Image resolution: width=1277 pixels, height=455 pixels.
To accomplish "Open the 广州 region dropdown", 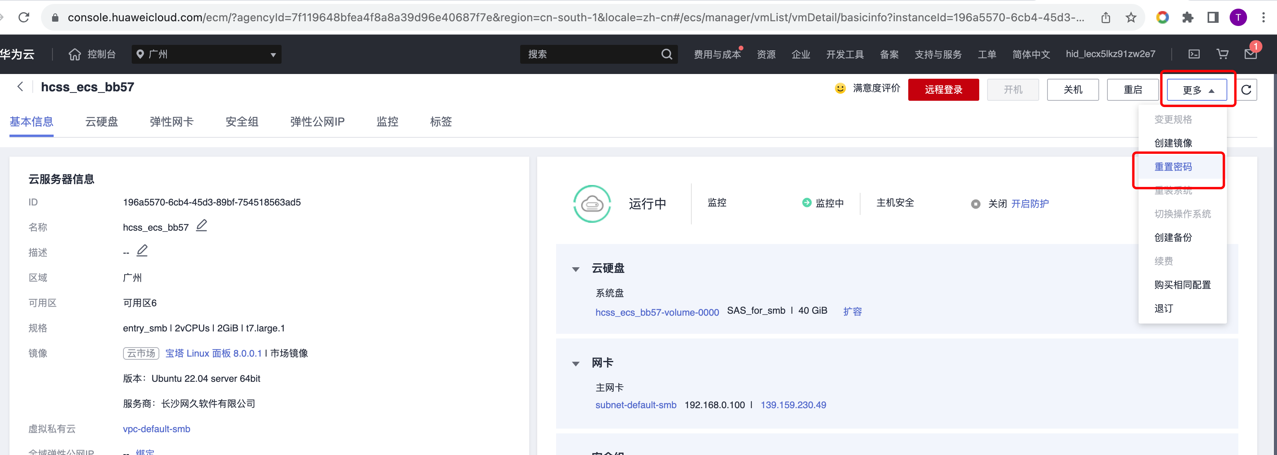I will coord(206,54).
